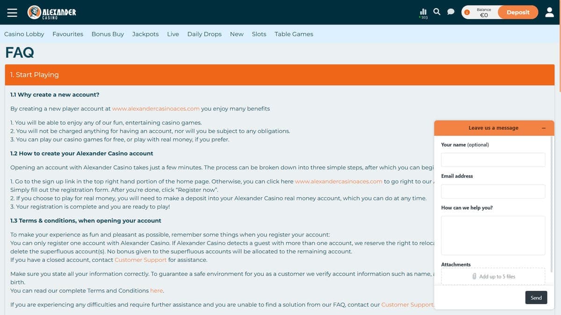Click the orange balance info icon
The width and height of the screenshot is (561, 315).
click(x=467, y=13)
